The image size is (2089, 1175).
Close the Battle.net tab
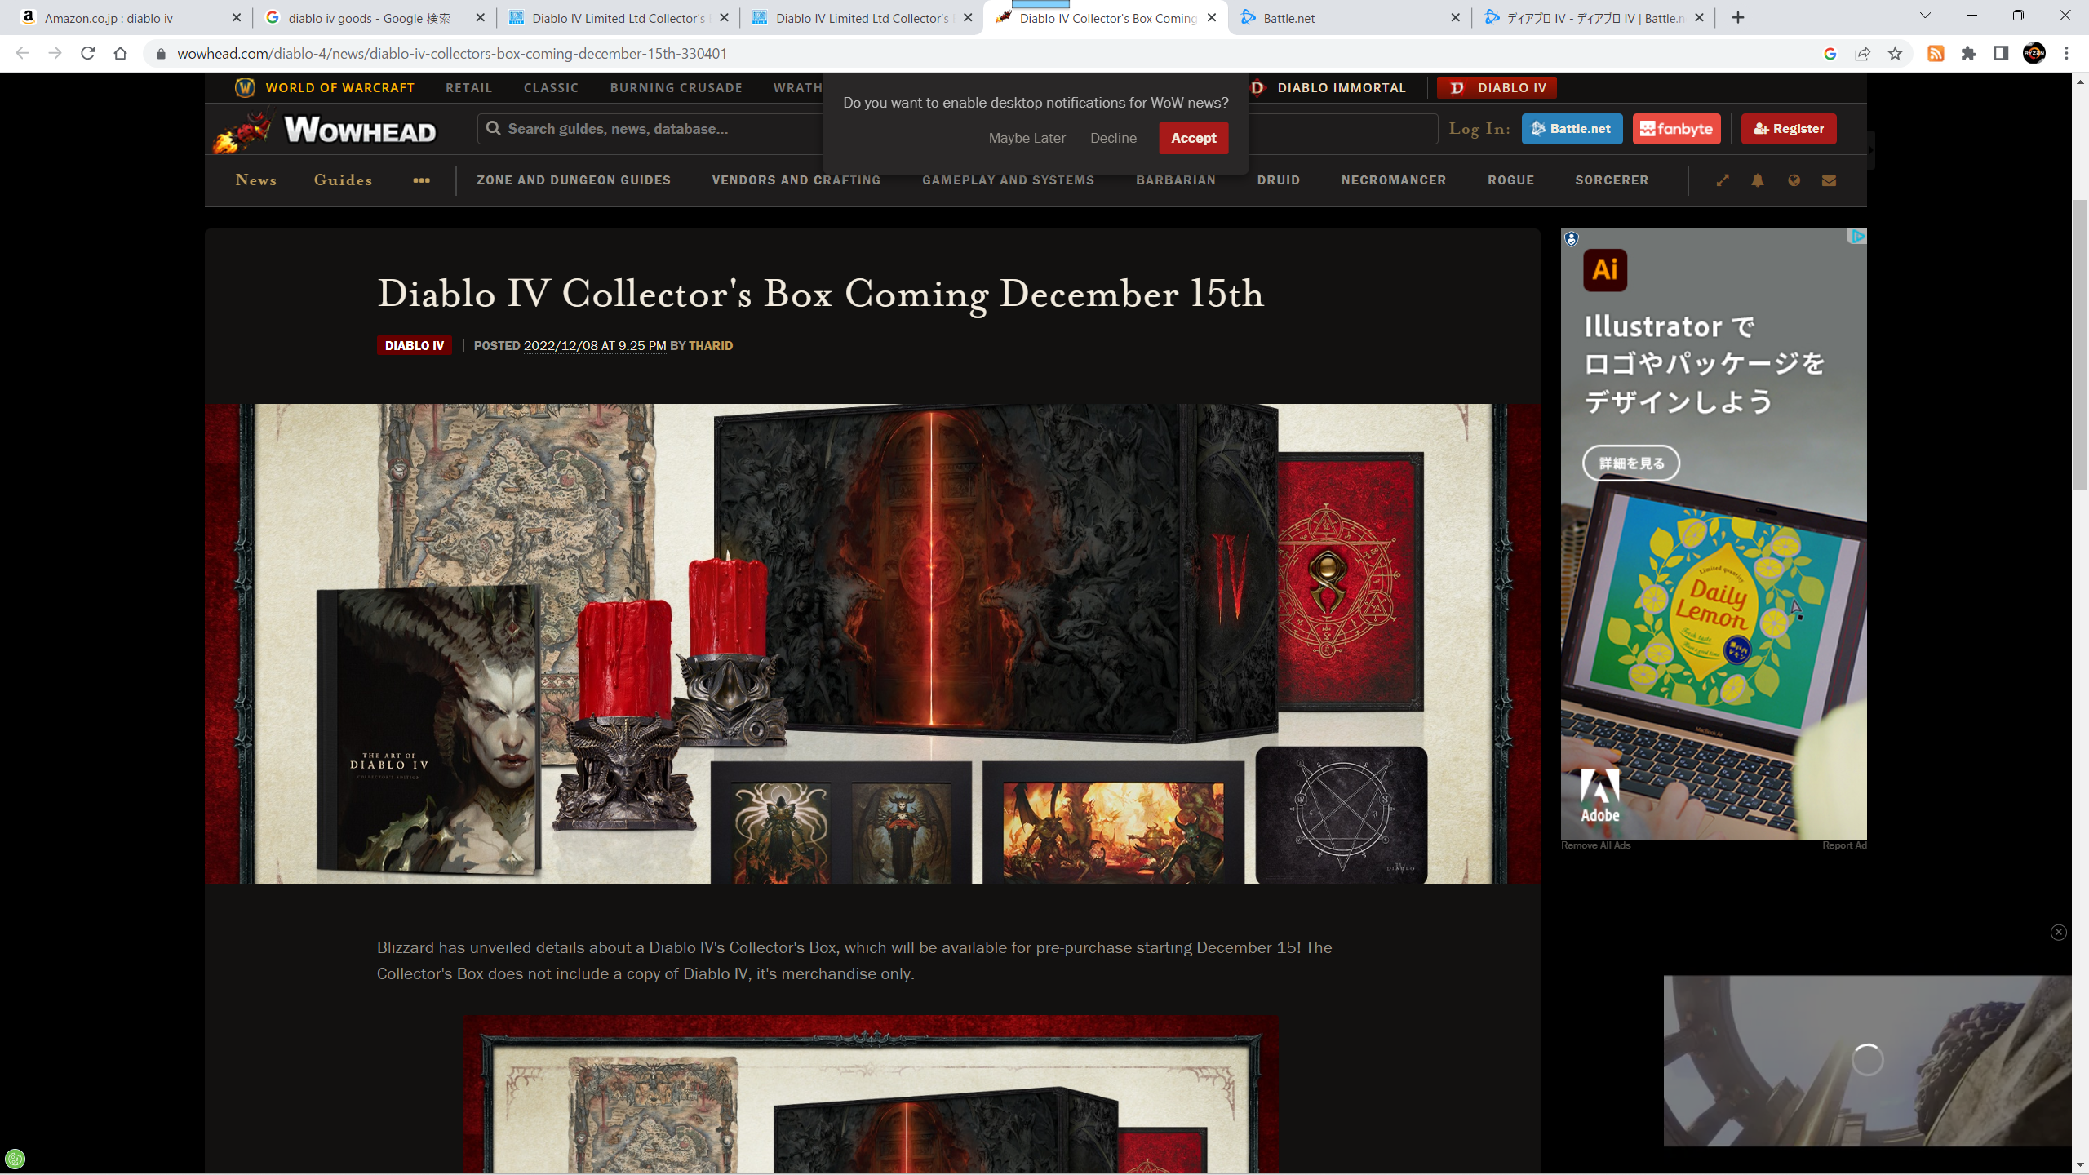pyautogui.click(x=1455, y=18)
